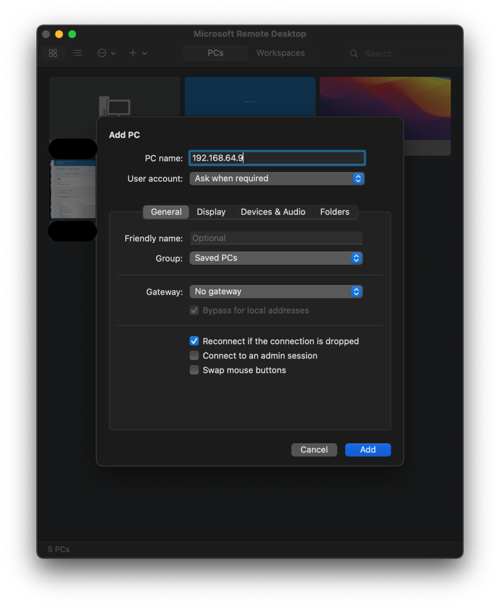The width and height of the screenshot is (500, 607).
Task: Select the PCs tab in main window
Action: pyautogui.click(x=216, y=53)
